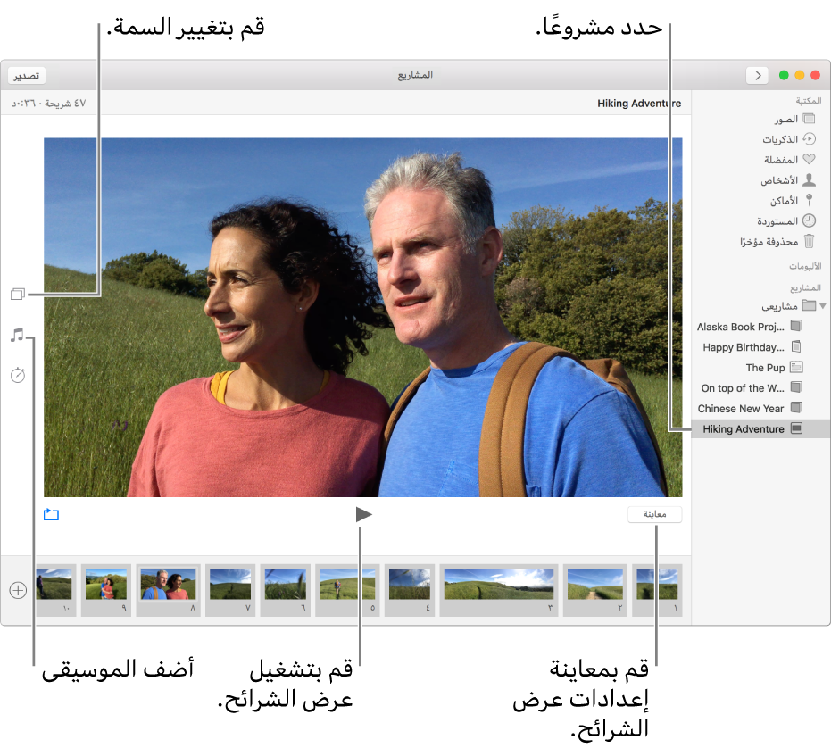Open On top of the W... project
831x748 pixels.
point(752,388)
